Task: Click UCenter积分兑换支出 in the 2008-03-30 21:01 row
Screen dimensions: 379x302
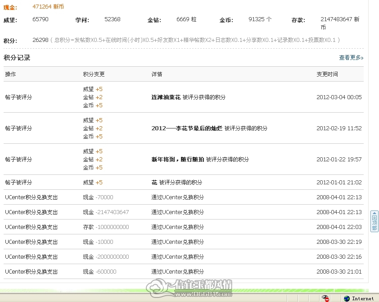Action: tap(32, 272)
